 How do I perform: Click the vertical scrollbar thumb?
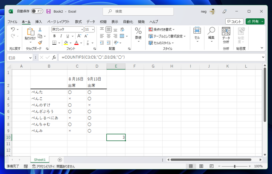click(x=265, y=94)
